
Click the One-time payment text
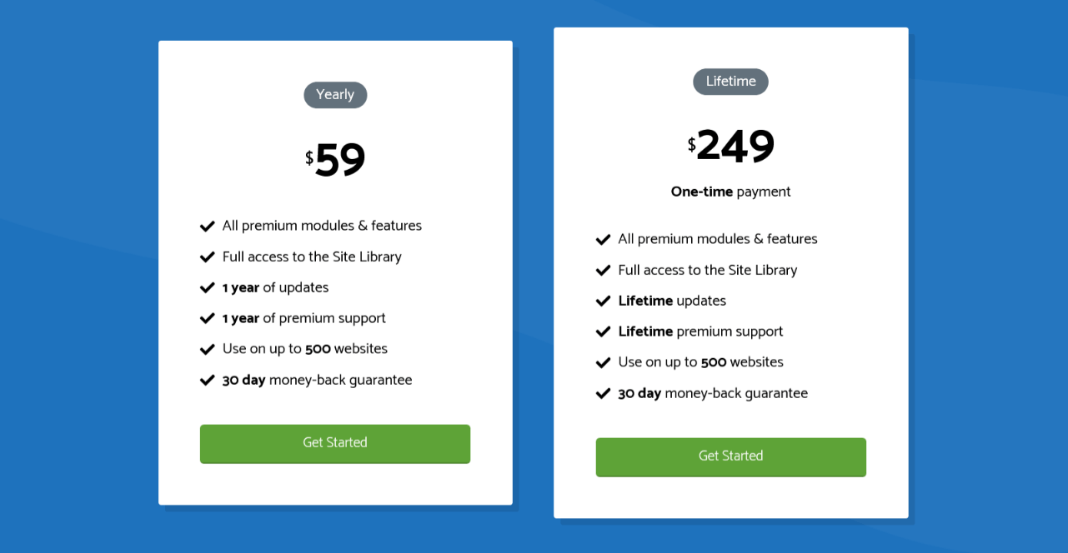[x=731, y=192]
